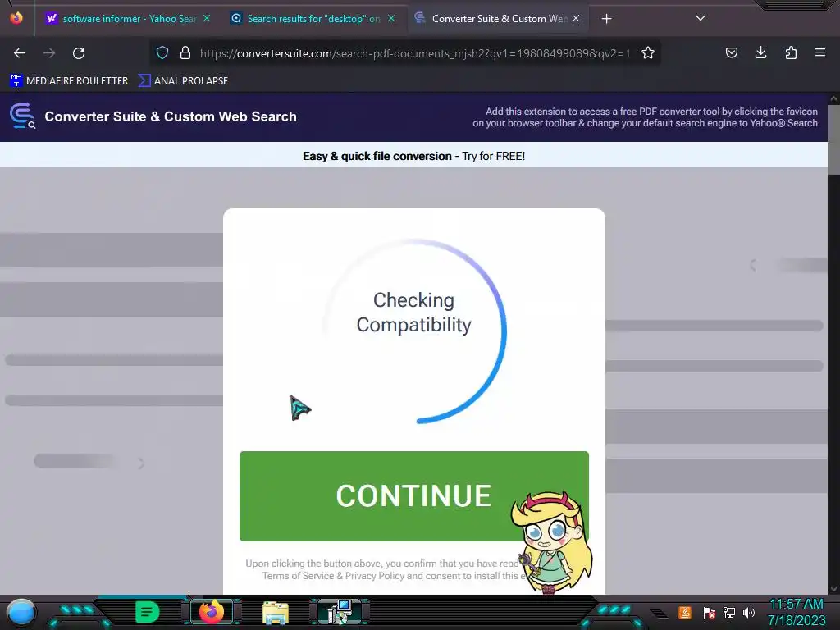Open tracking protection shield icon
Viewport: 840px width, 630px height.
click(162, 52)
